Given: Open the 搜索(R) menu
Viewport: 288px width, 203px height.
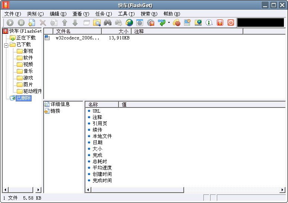Looking at the screenshot, I should 149,14.
